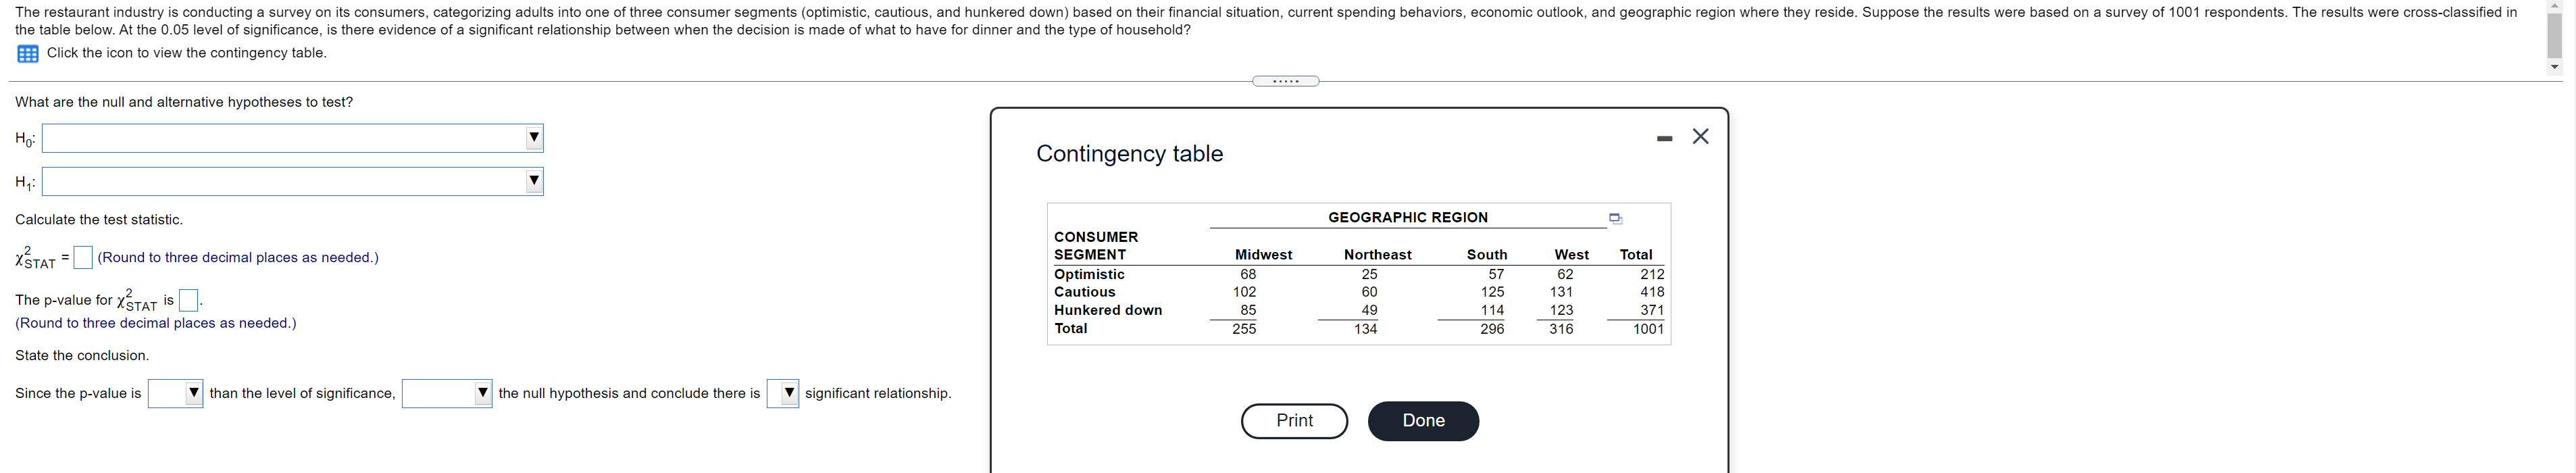Open the reject or fail-to-reject dropdown
Image resolution: width=2576 pixels, height=473 pixels.
coord(483,393)
